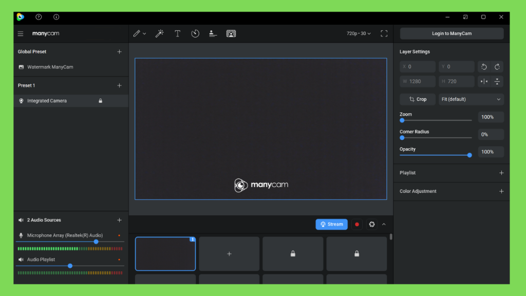Mute the Audio Playlist source

pos(21,260)
